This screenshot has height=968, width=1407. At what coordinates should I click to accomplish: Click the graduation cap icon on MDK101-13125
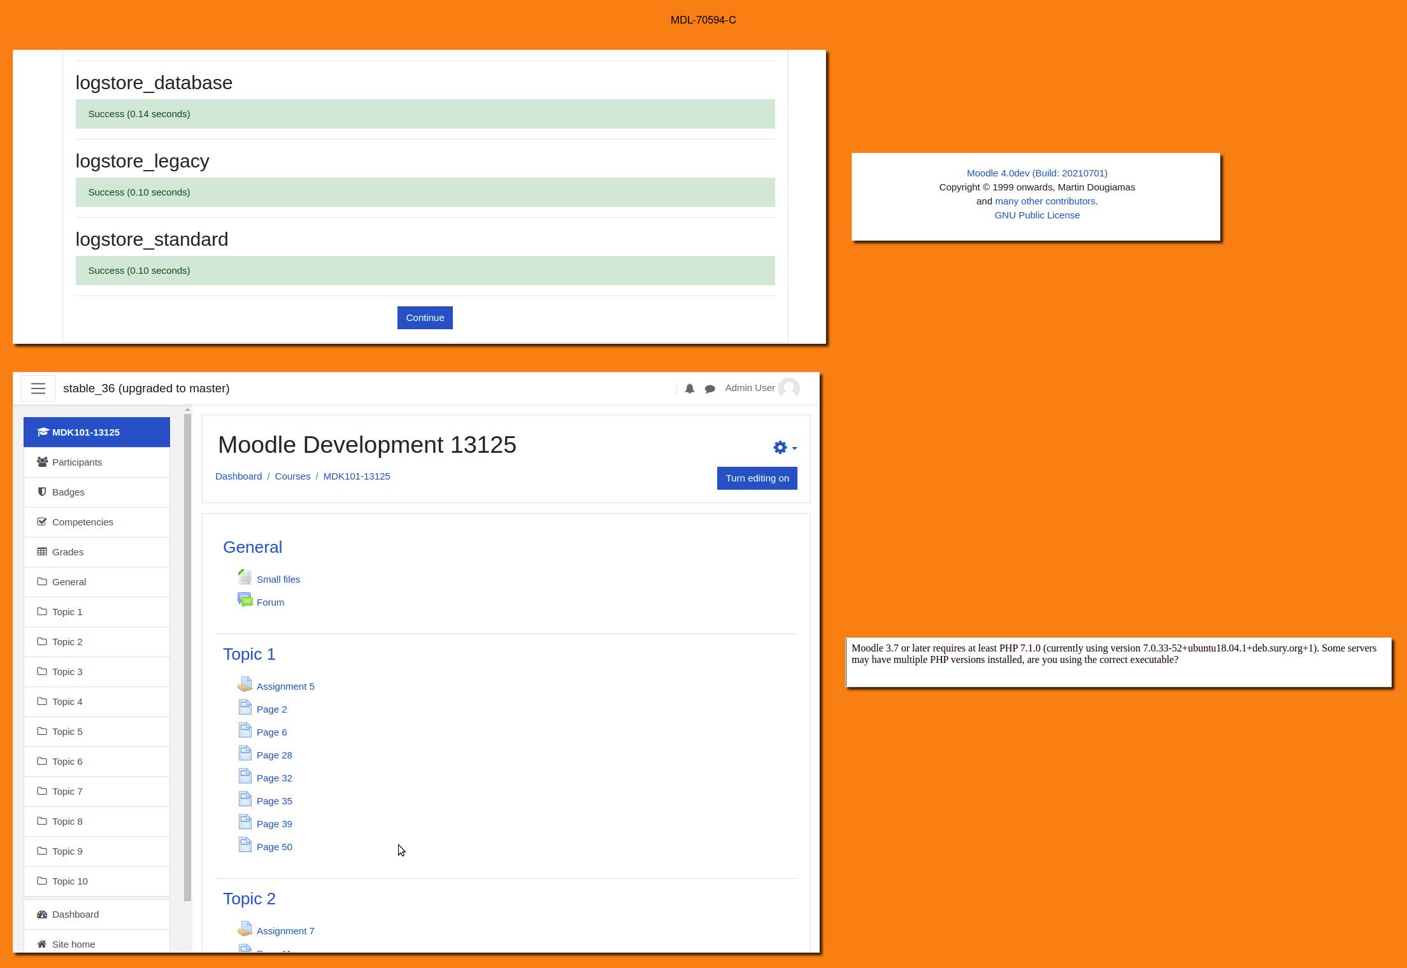tap(43, 432)
